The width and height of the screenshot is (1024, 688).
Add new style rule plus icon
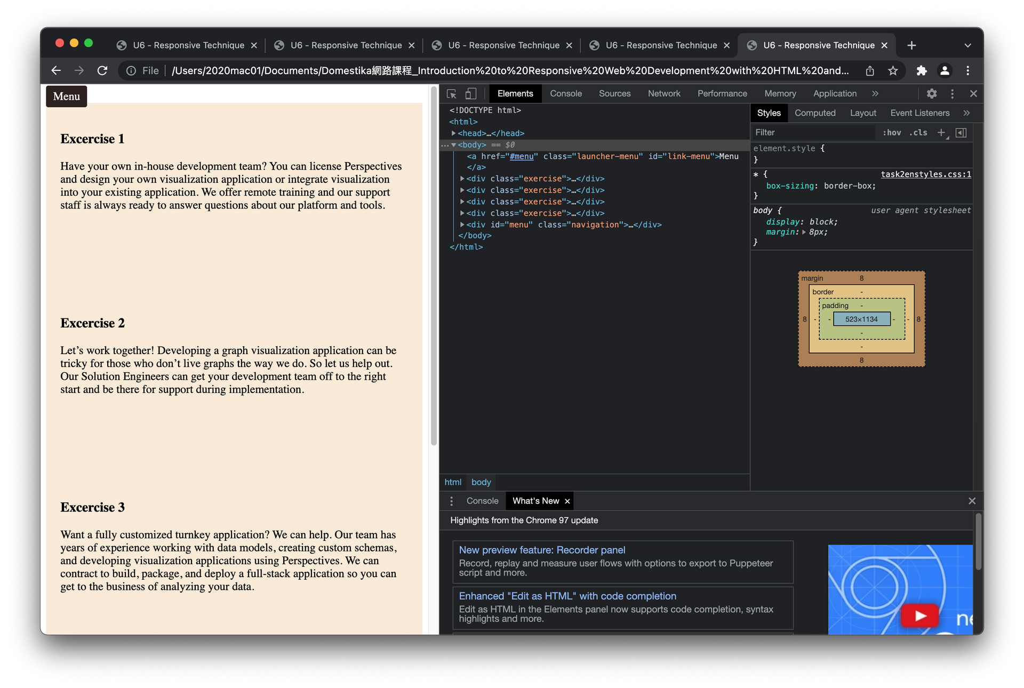coord(941,132)
